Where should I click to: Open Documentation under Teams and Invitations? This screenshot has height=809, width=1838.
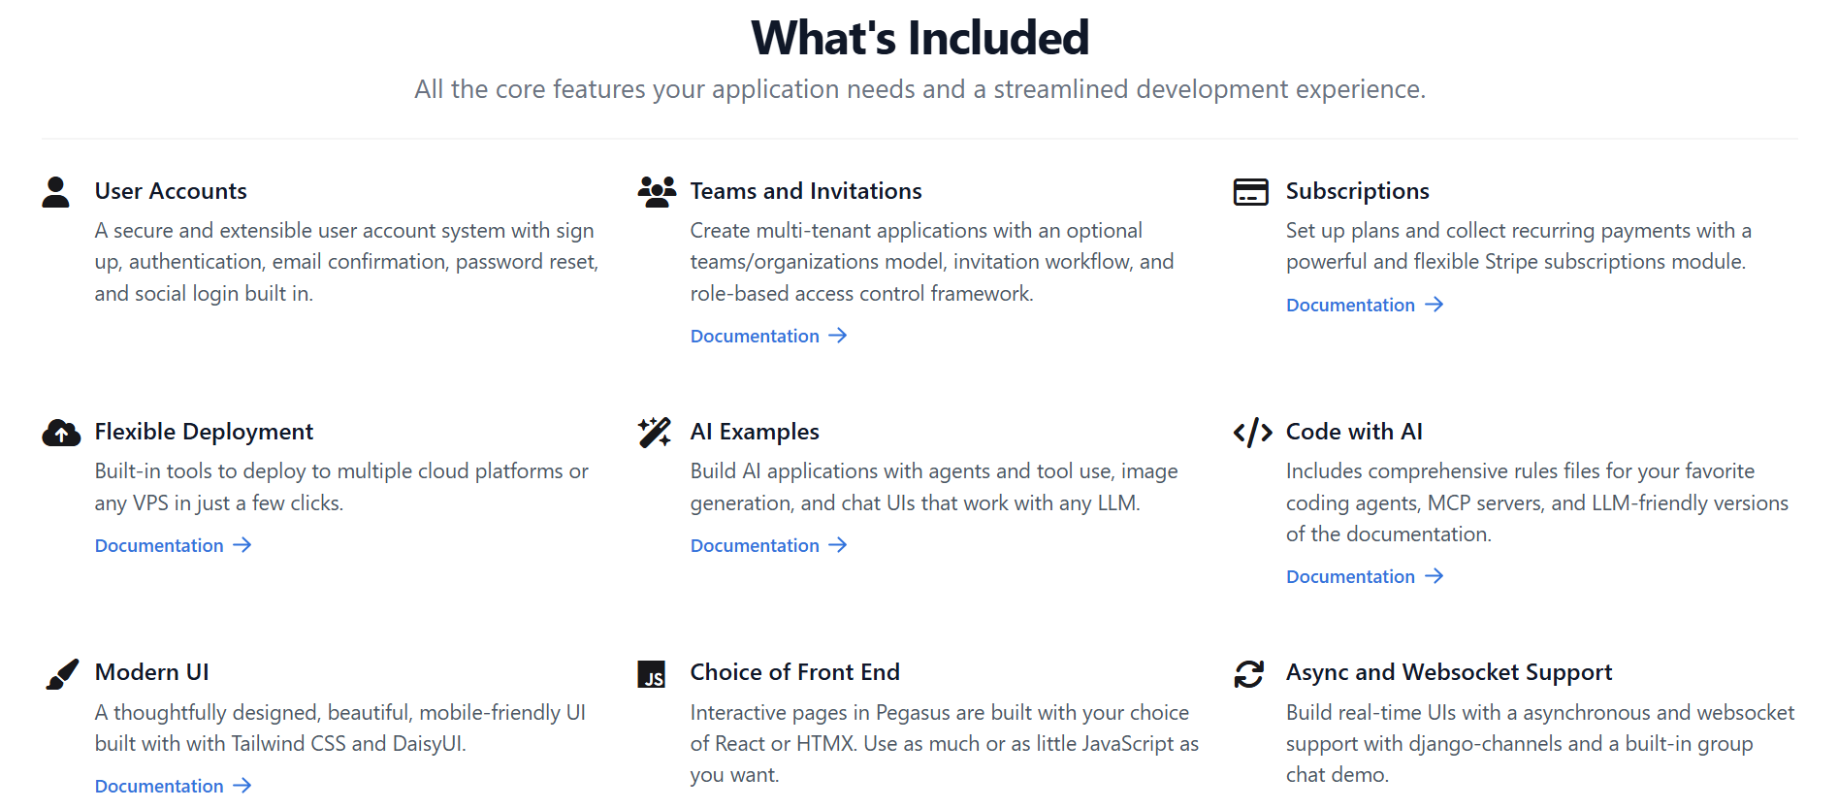[x=756, y=335]
